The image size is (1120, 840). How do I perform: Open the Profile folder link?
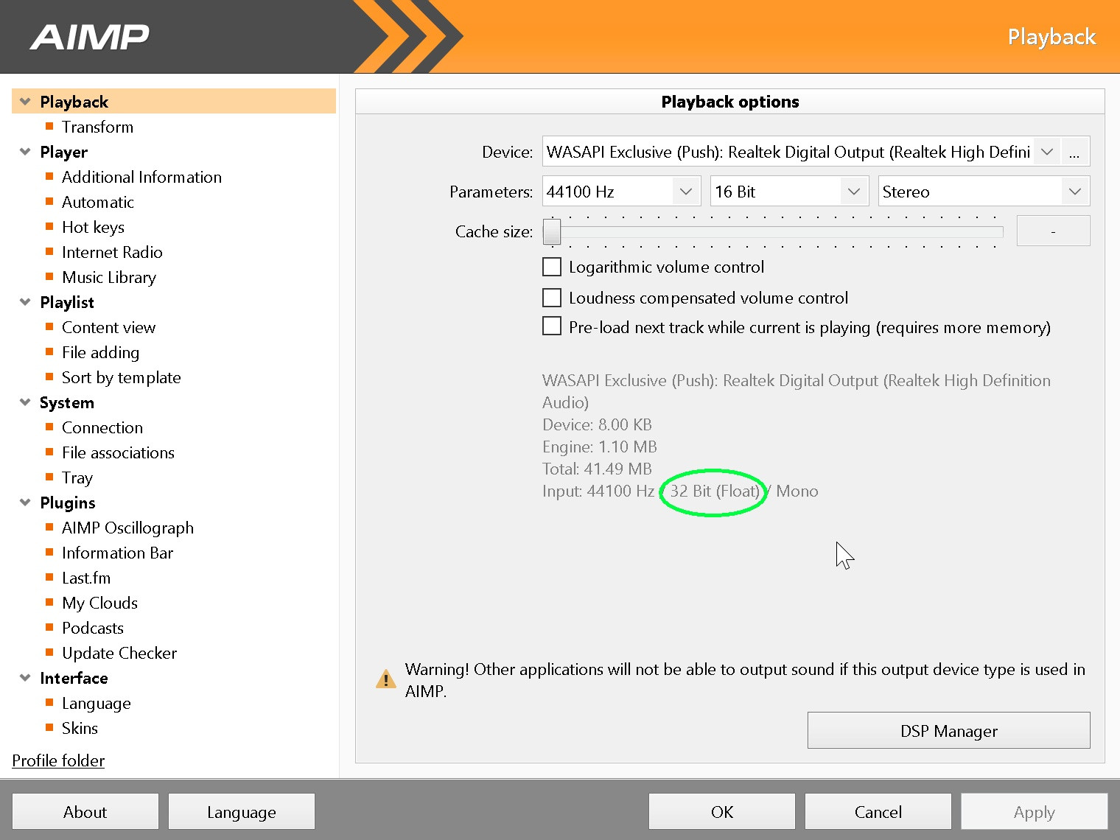click(x=58, y=760)
